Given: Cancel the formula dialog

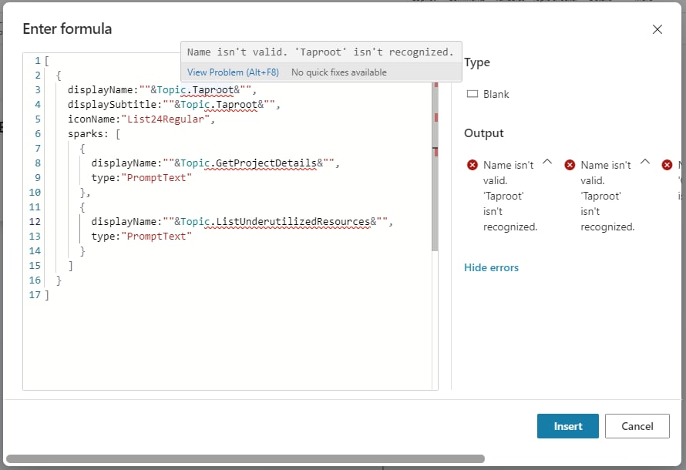Looking at the screenshot, I should (x=637, y=426).
